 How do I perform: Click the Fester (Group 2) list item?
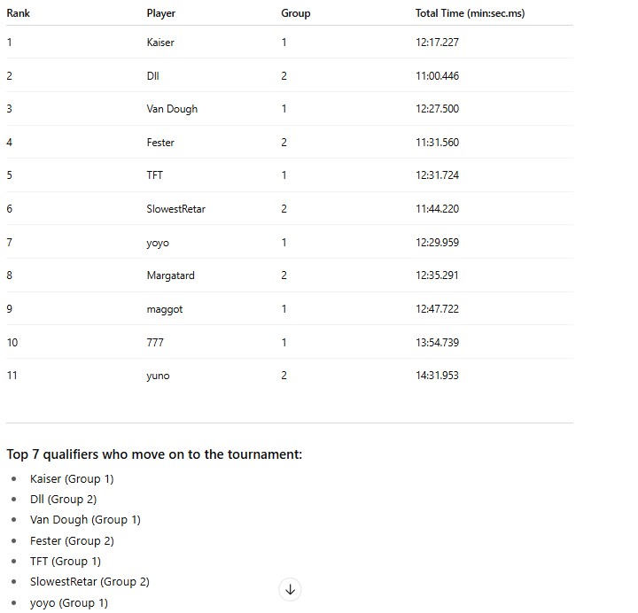click(x=71, y=541)
